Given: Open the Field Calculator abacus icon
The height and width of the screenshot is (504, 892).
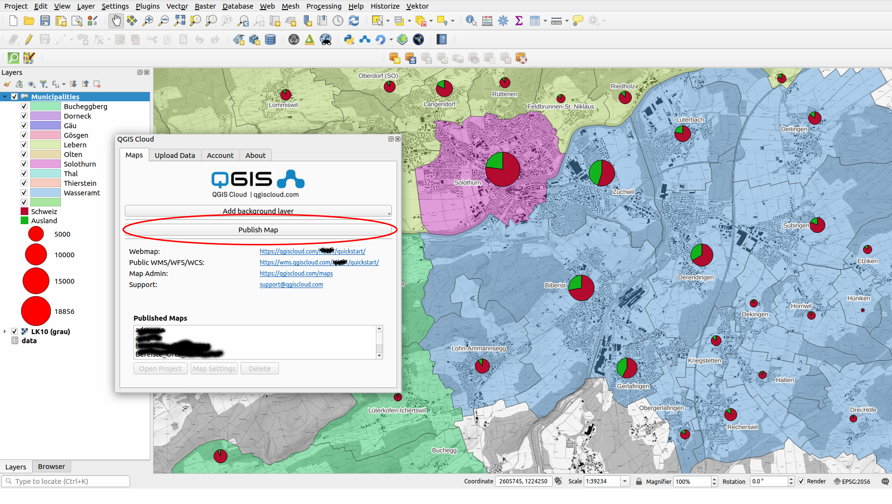Looking at the screenshot, I should [x=487, y=21].
